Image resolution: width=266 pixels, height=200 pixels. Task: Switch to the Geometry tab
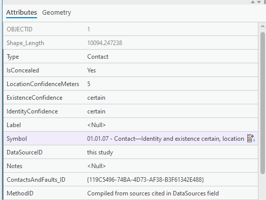[x=56, y=13]
